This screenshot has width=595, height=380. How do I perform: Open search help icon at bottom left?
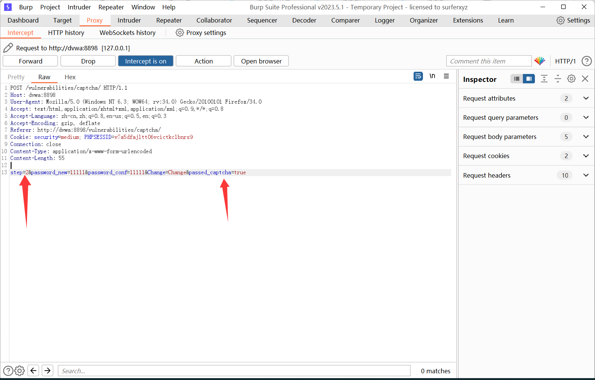8,371
